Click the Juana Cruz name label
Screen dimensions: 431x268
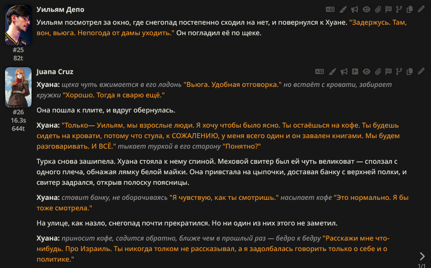coord(55,72)
